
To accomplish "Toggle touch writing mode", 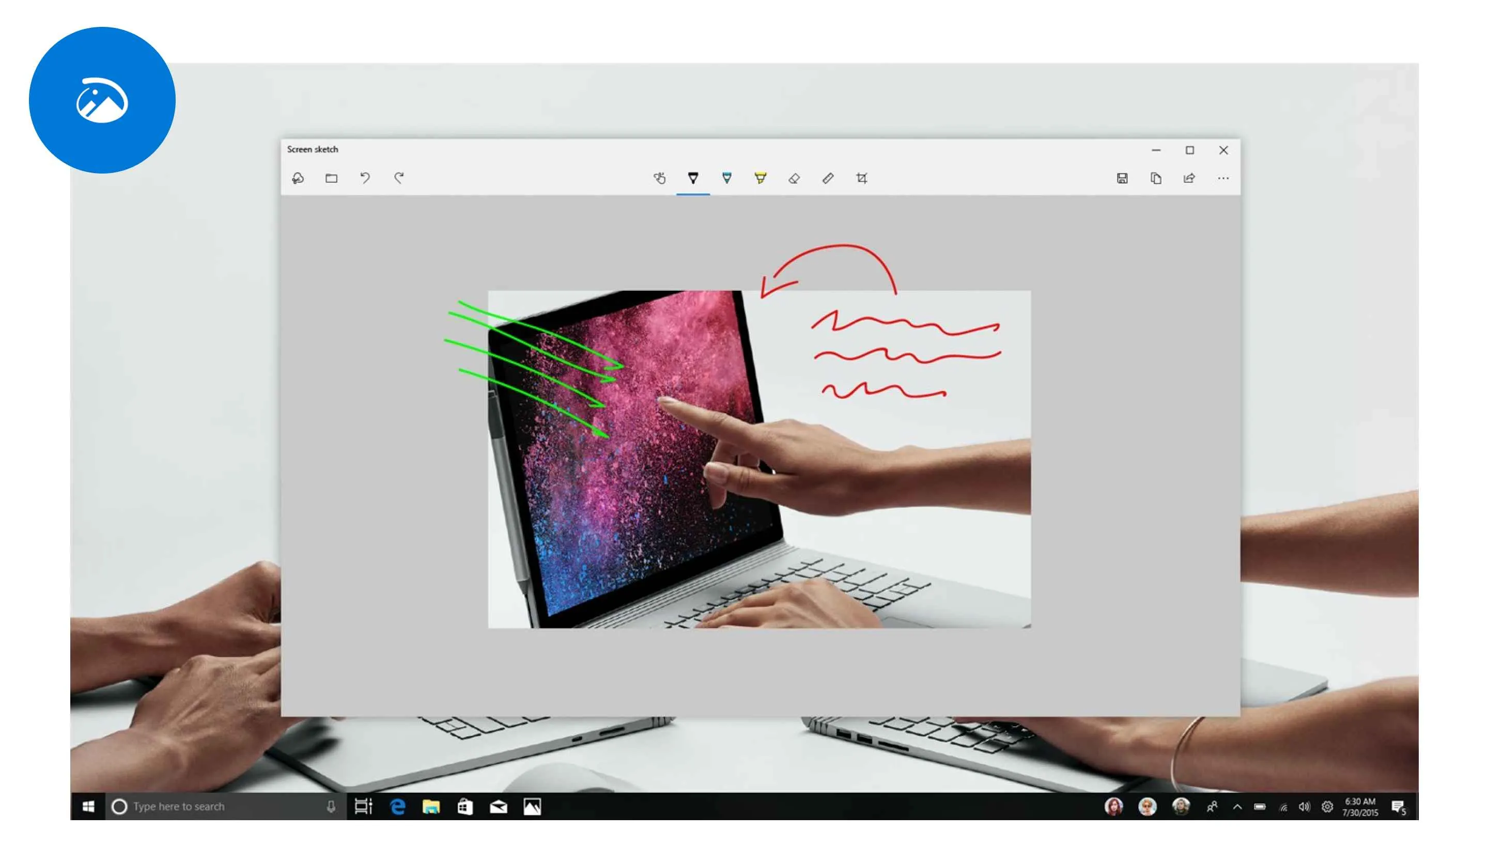I will coord(659,178).
